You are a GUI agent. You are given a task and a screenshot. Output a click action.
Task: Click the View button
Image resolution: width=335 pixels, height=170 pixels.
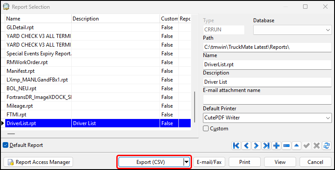[280, 162]
